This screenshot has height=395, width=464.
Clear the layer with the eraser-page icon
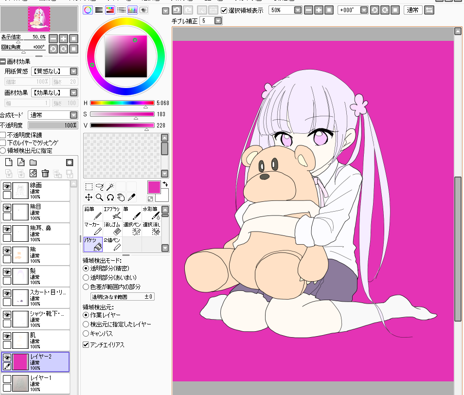(33, 173)
